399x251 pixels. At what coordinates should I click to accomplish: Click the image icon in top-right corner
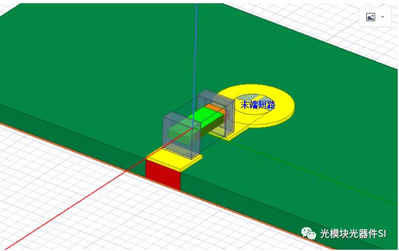click(x=371, y=17)
